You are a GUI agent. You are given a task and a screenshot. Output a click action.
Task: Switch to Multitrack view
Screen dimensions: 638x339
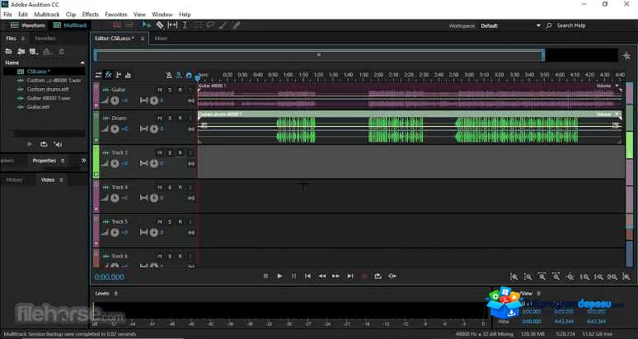click(70, 26)
